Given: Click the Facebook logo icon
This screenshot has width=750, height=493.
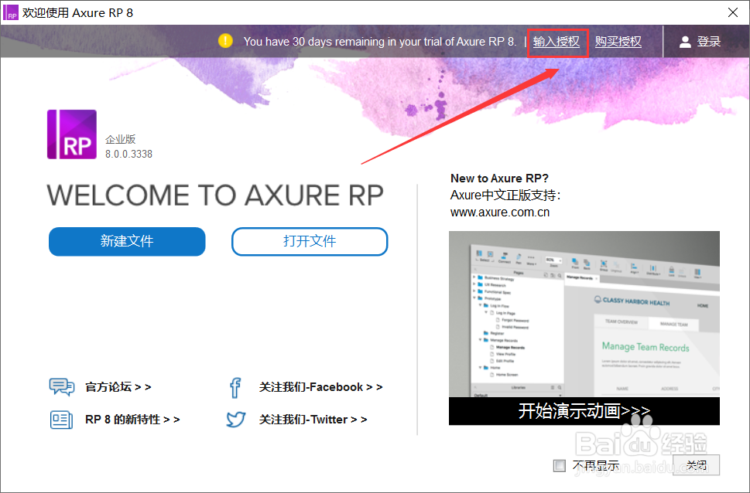Looking at the screenshot, I should pos(235,387).
